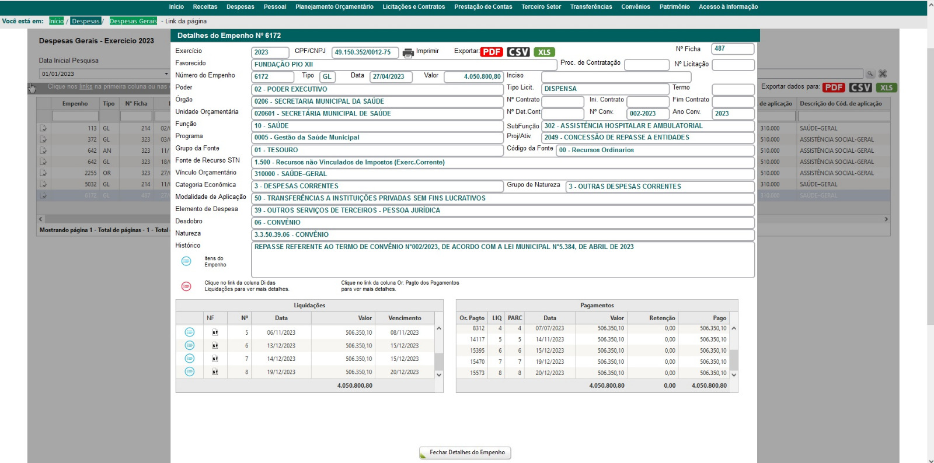Click the Nº Ficha field showing 487
934x463 pixels.
[x=732, y=49]
